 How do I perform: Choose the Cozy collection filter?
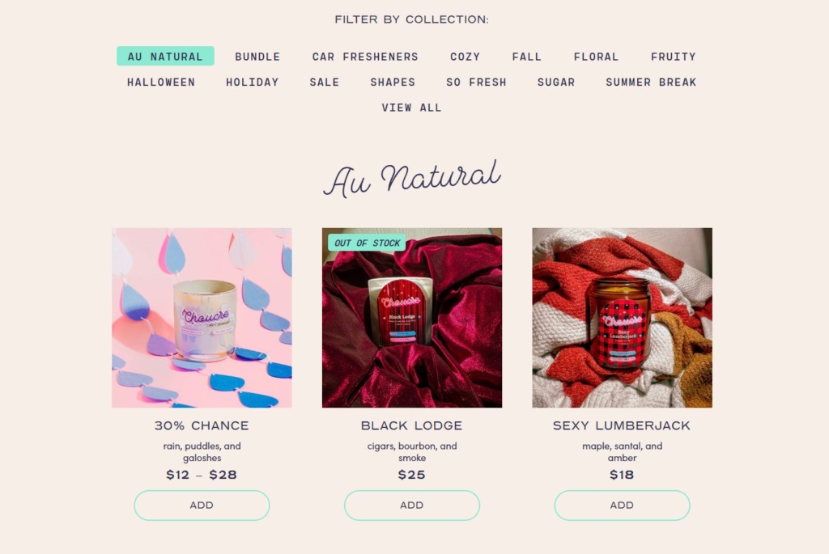pos(466,57)
